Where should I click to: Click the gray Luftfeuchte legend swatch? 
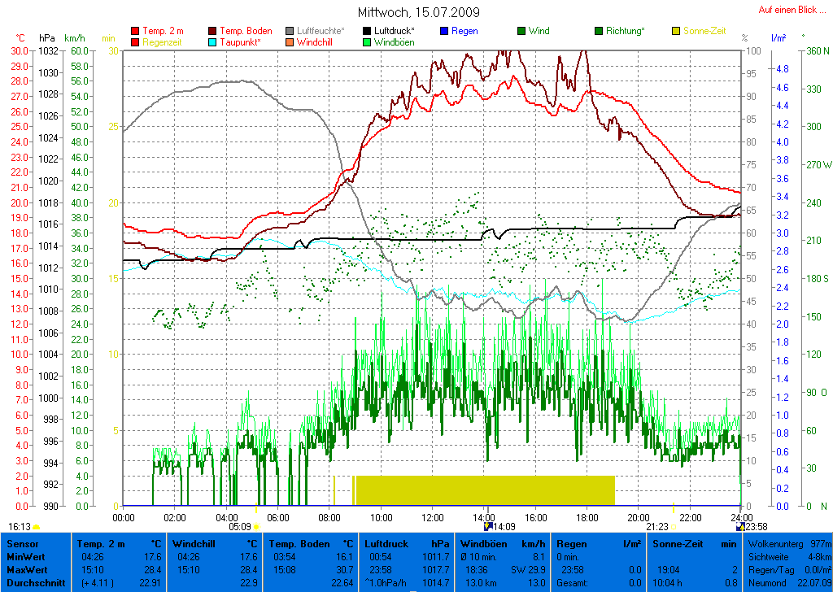(290, 31)
